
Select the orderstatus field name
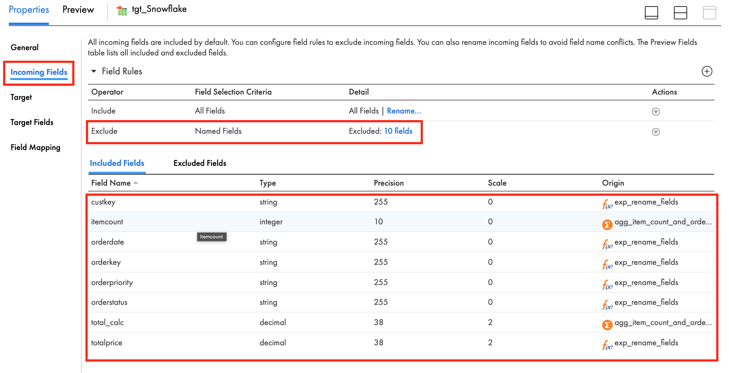(109, 302)
